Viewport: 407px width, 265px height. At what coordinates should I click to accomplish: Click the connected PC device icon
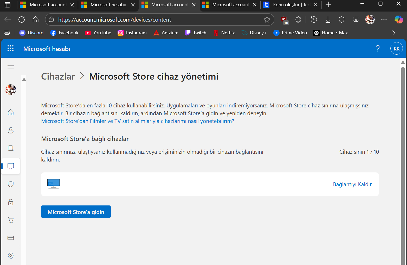(54, 184)
